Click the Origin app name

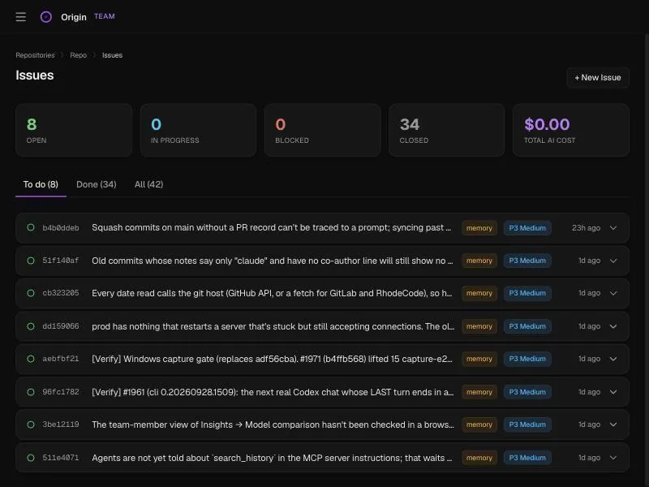(74, 17)
